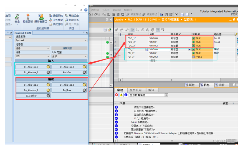Screen dimensions: 240x147
Task: Open 控制面板 (Control Panel) in RobotStudio ribbon
Action: click(x=28, y=19)
